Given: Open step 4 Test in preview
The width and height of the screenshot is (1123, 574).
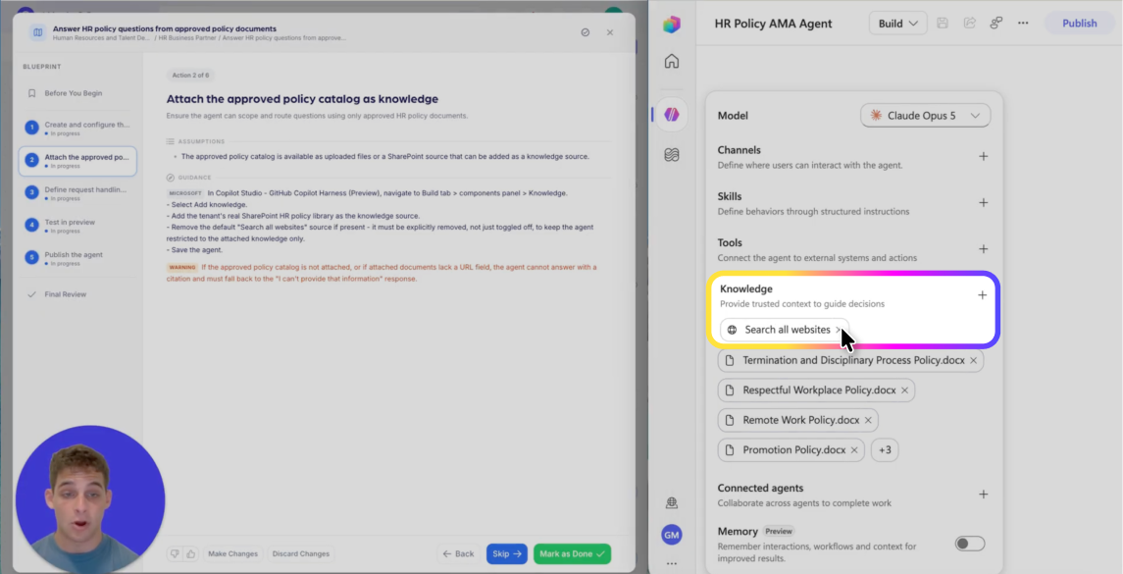Looking at the screenshot, I should 77,226.
